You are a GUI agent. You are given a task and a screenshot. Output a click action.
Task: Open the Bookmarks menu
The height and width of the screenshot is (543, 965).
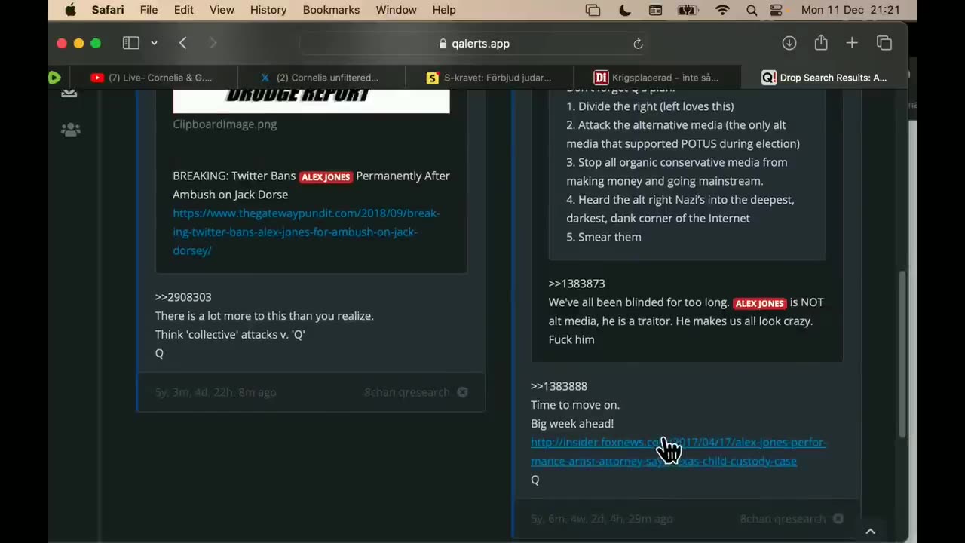pos(332,10)
